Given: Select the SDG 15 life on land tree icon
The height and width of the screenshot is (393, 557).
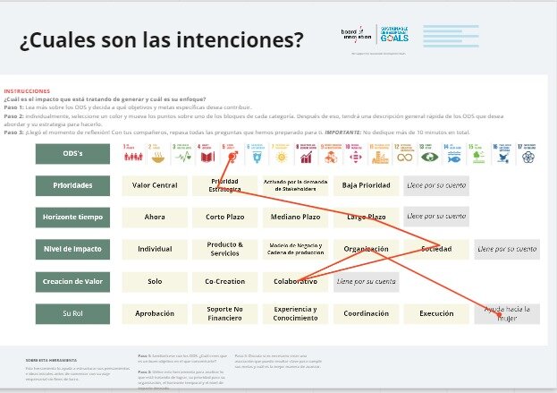Looking at the screenshot, I should point(478,154).
